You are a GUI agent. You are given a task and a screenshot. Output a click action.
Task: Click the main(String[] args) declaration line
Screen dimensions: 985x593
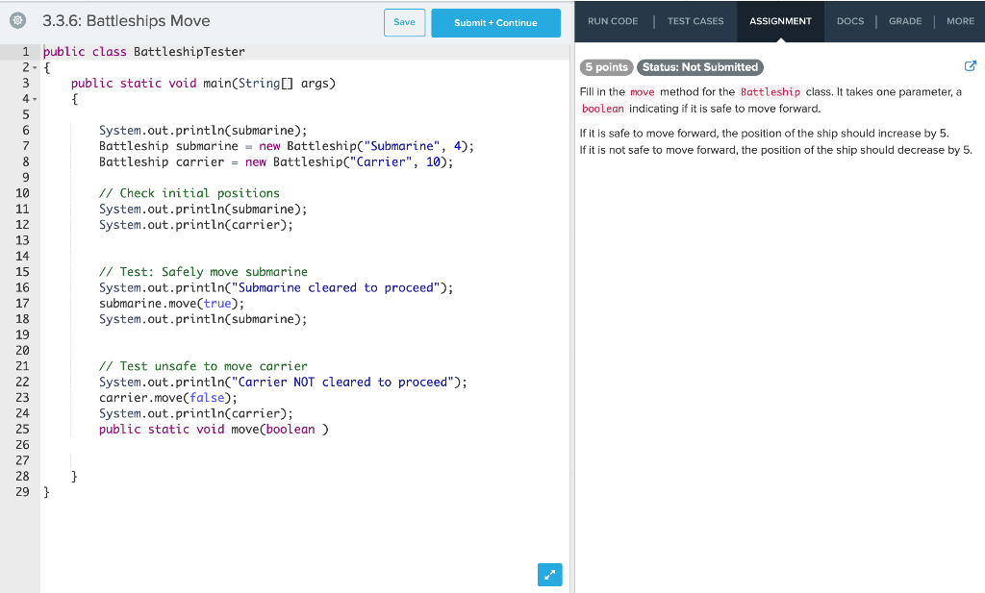(203, 83)
